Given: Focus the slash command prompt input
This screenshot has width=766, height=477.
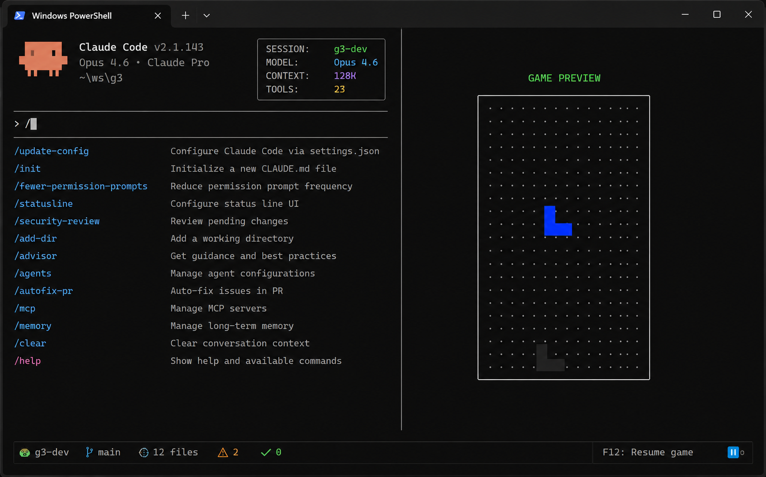Looking at the screenshot, I should (x=201, y=124).
